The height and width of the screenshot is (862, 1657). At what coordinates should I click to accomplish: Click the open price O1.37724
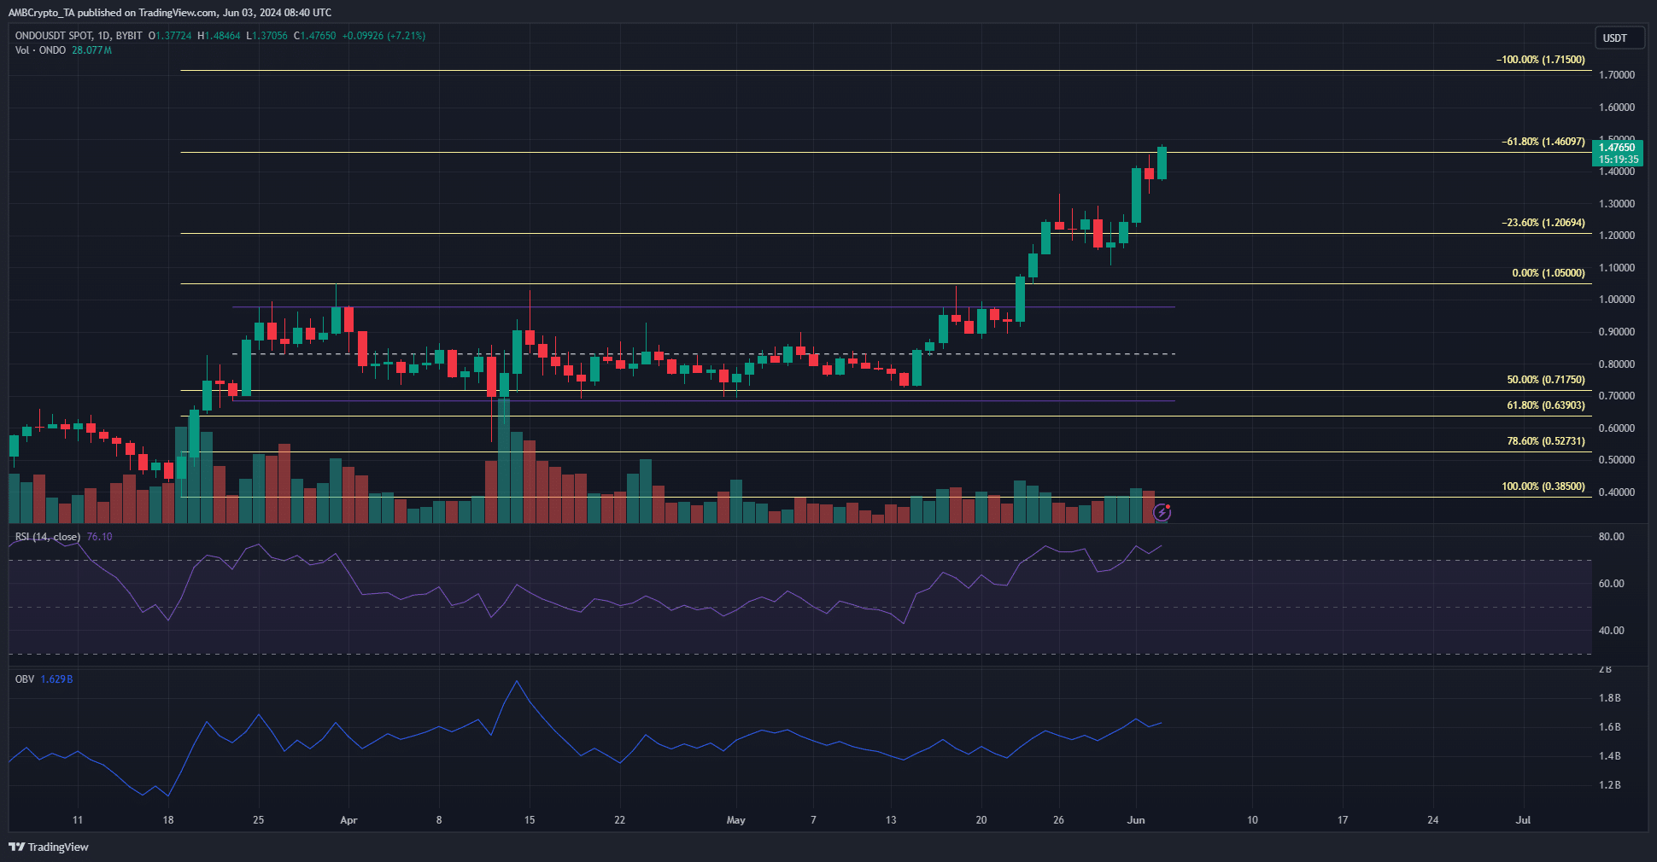coord(170,36)
